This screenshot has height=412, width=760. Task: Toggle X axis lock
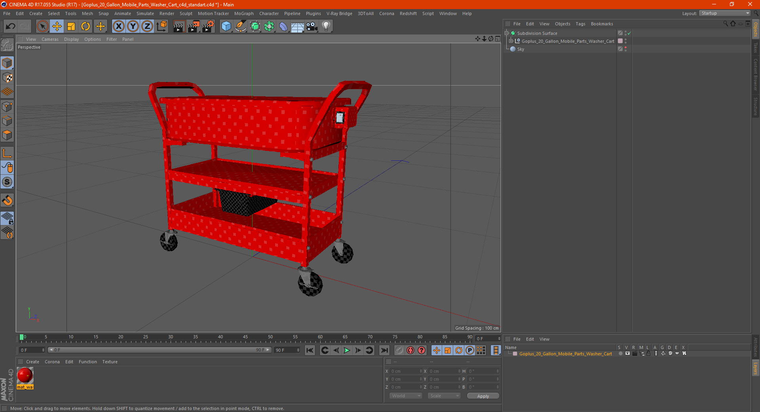click(x=118, y=27)
